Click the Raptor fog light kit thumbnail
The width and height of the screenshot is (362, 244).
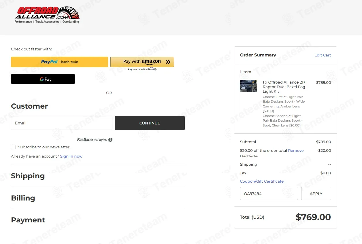(248, 86)
